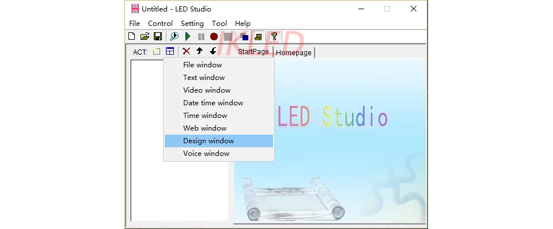The width and height of the screenshot is (553, 229).
Task: Click the pause toolbar button
Action: coord(201,36)
